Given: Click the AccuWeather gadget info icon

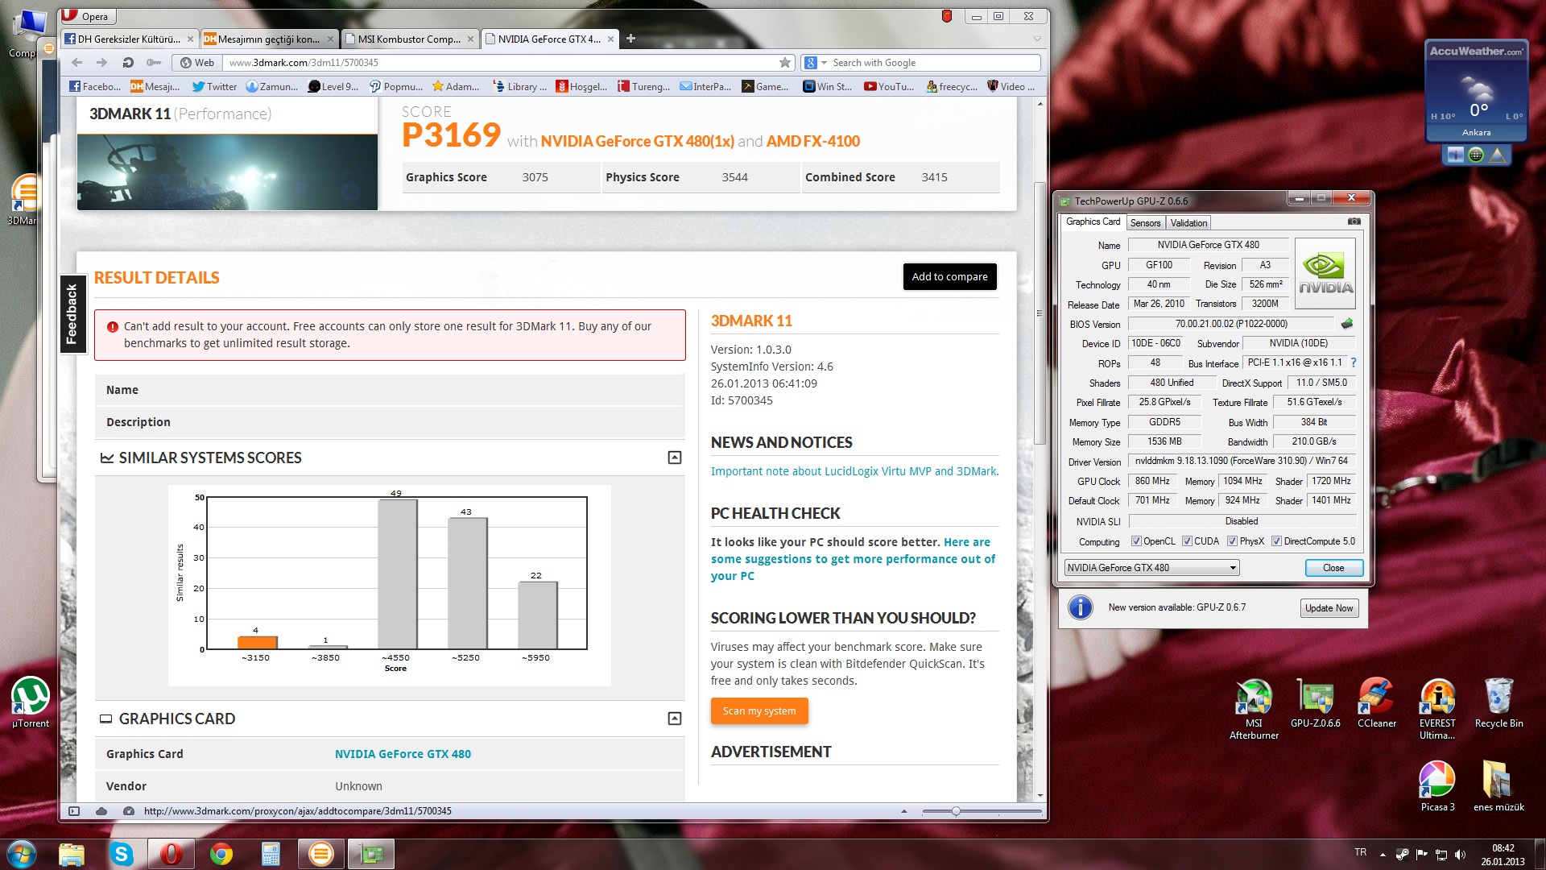Looking at the screenshot, I should point(1455,155).
